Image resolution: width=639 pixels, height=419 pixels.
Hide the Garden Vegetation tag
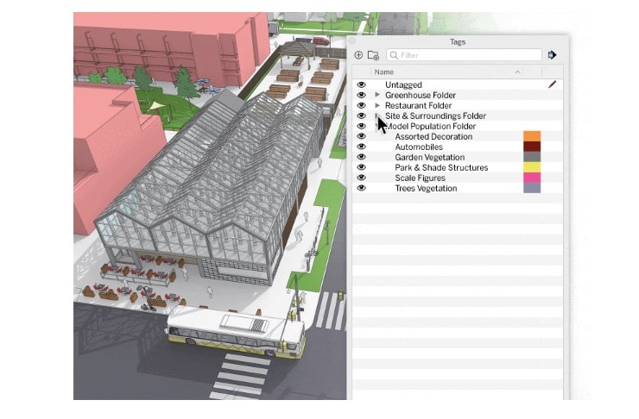click(361, 157)
